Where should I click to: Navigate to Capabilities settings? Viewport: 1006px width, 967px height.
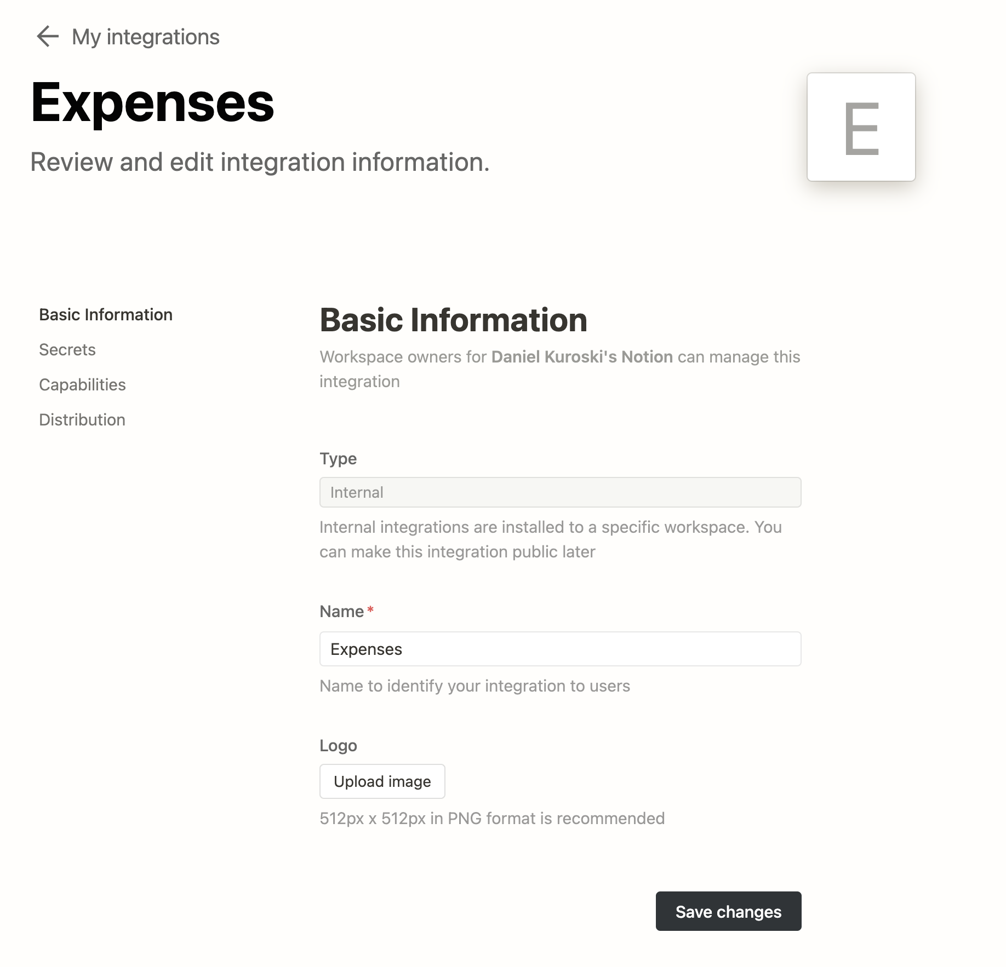tap(82, 384)
